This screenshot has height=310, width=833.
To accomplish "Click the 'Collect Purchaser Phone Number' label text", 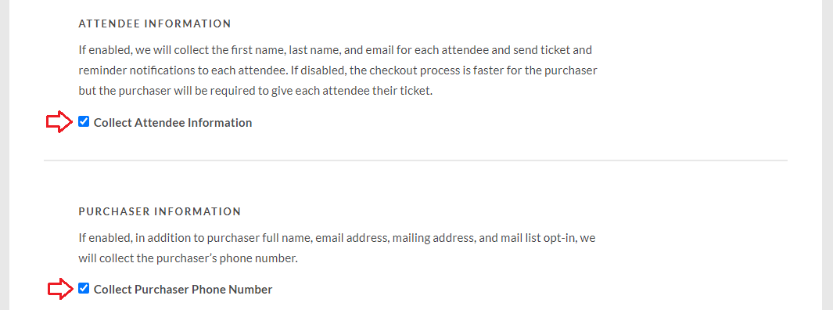I will pyautogui.click(x=183, y=290).
